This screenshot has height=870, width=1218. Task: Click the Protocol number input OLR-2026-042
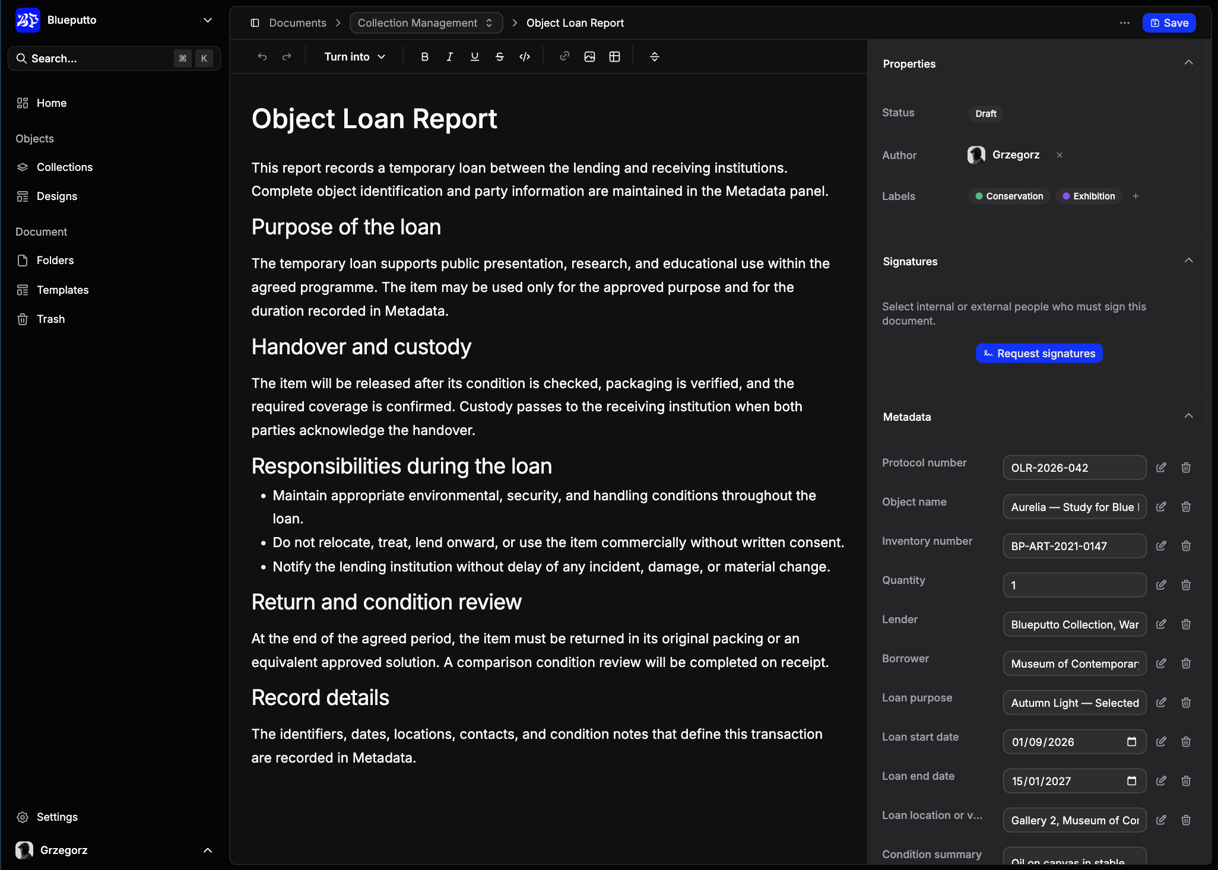[x=1074, y=468]
